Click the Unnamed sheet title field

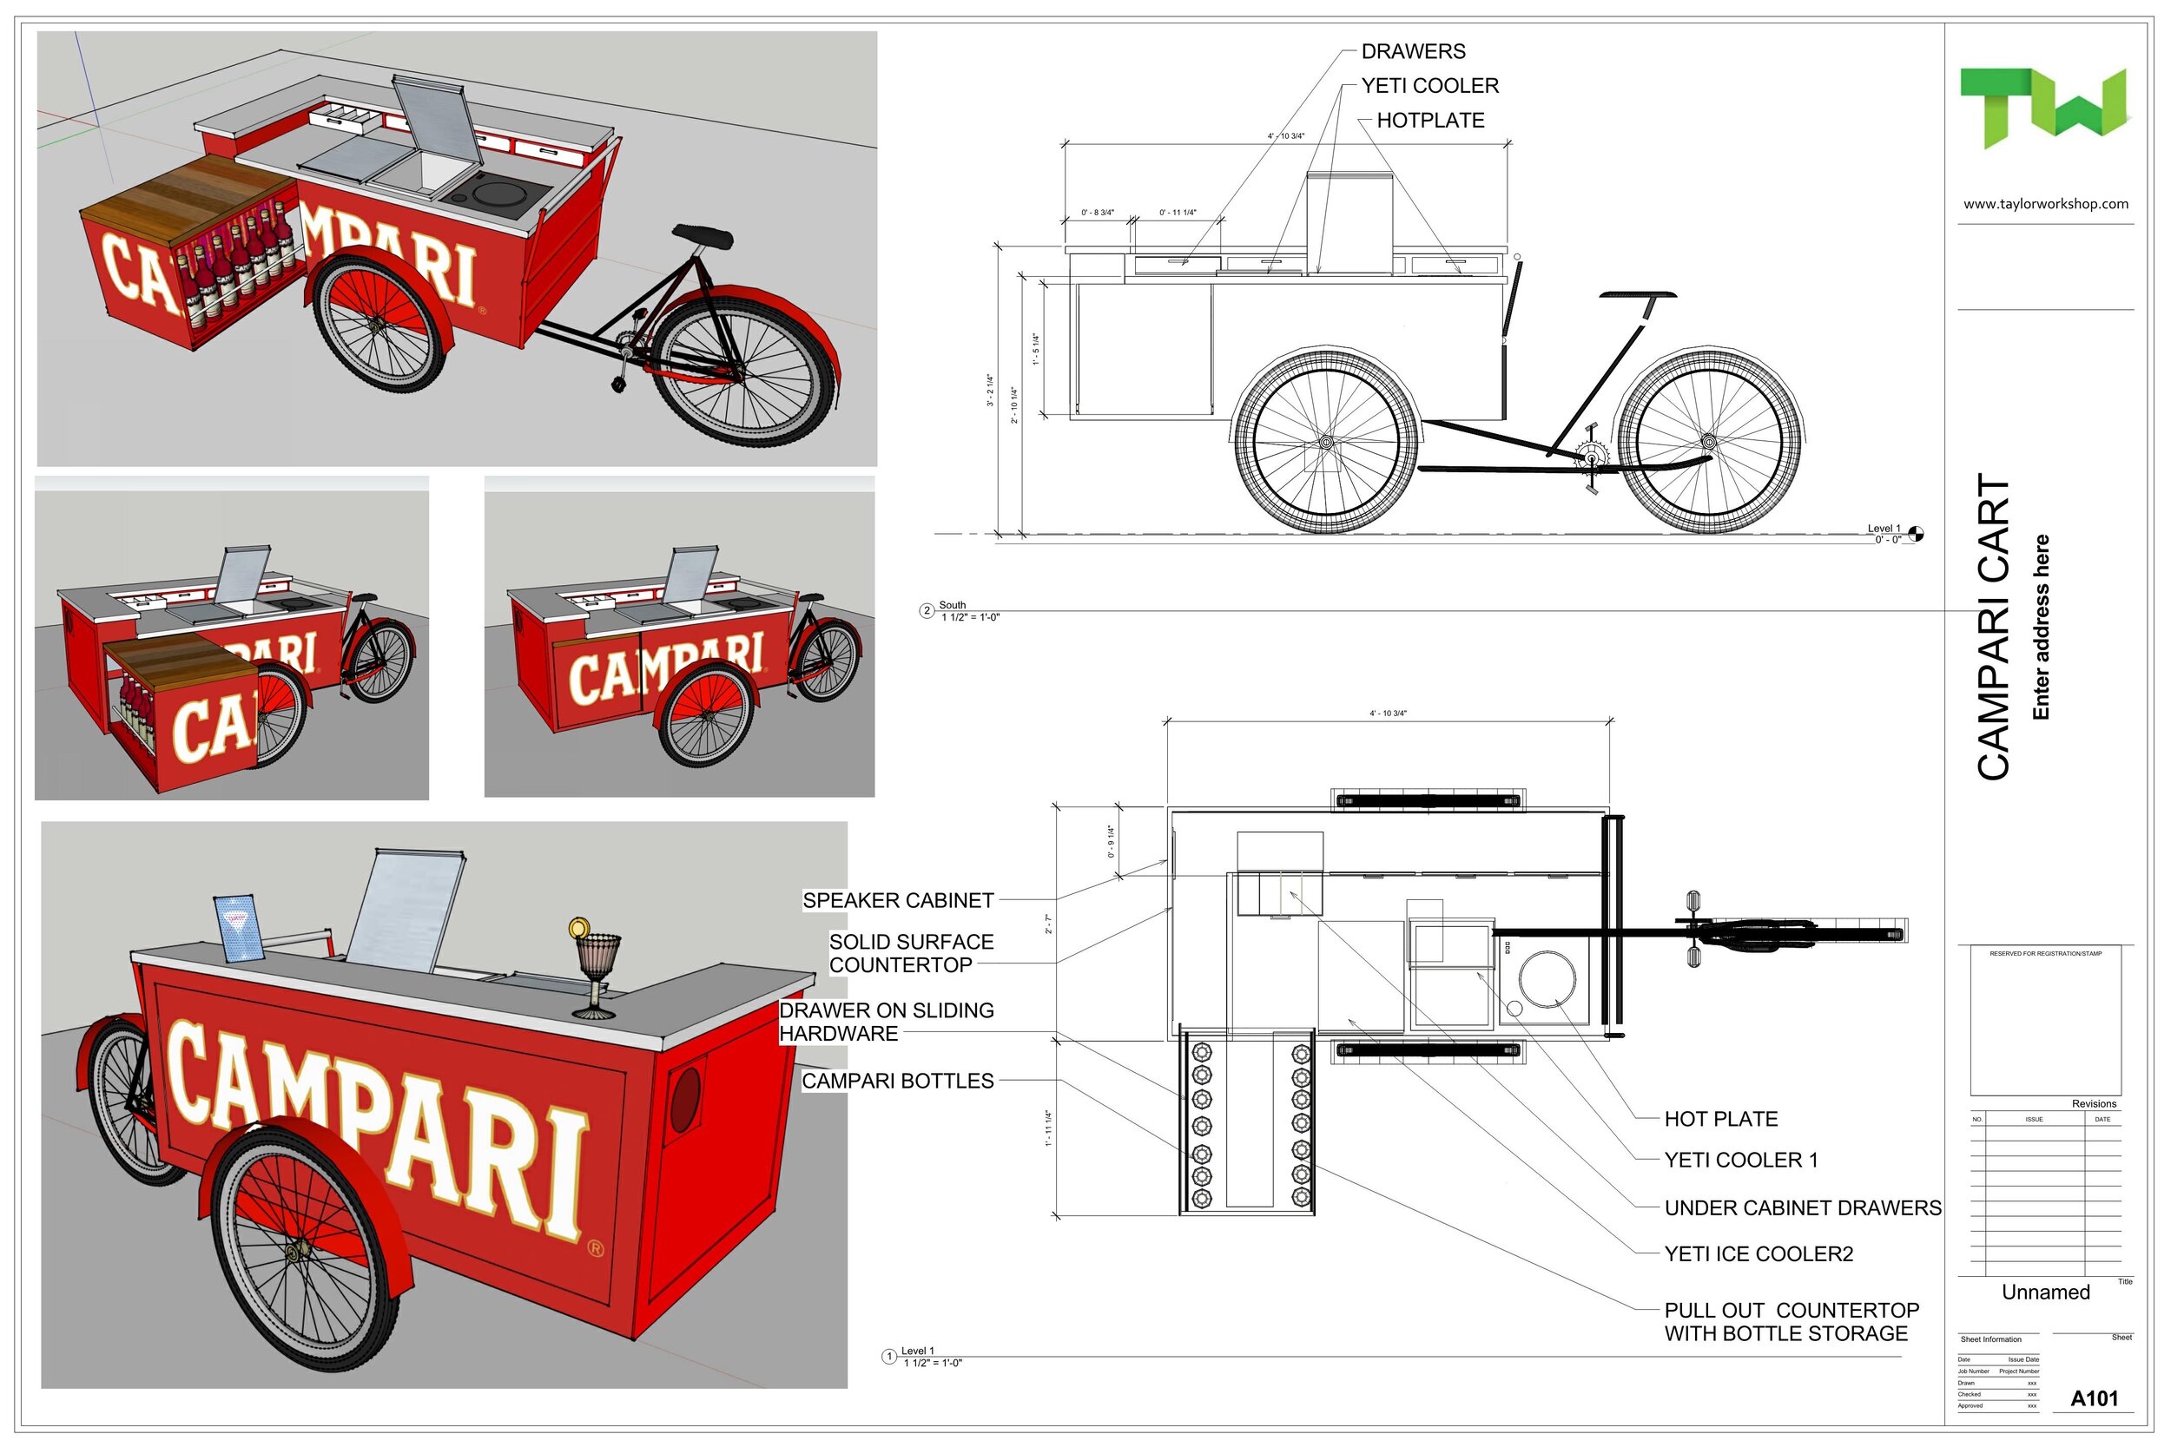pyautogui.click(x=2045, y=1292)
